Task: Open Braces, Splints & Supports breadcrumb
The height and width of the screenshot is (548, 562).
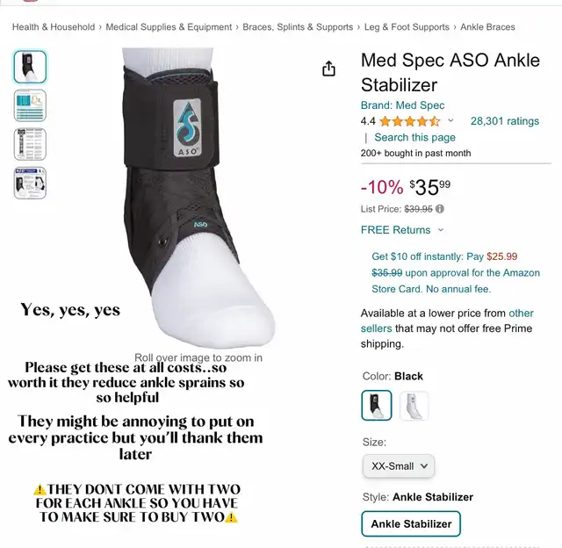Action: pos(298,27)
